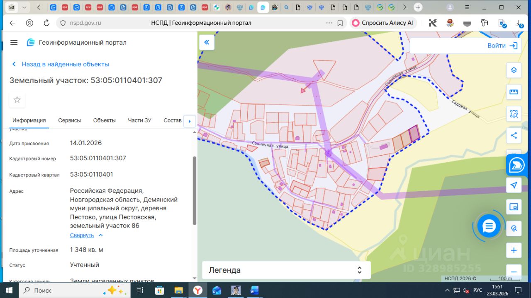Bookmark this page in the address bar
Image resolution: width=531 pixels, height=298 pixels.
click(340, 23)
